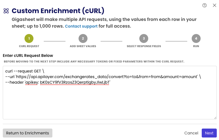Jump to step 2 circle
Screen dimensions: 219x140
tap(83, 38)
